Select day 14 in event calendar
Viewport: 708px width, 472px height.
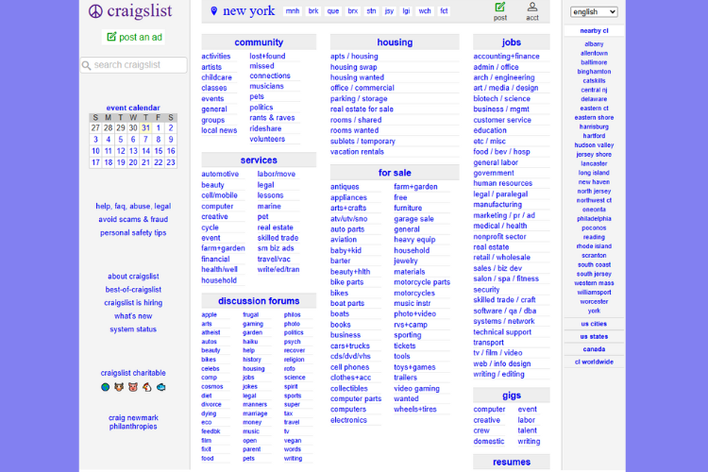145,151
